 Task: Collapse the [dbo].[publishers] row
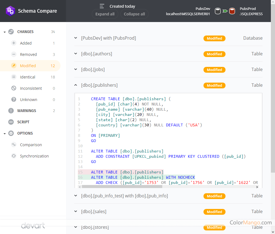76,85
